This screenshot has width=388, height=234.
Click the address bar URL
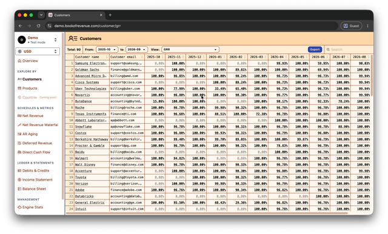[87, 25]
